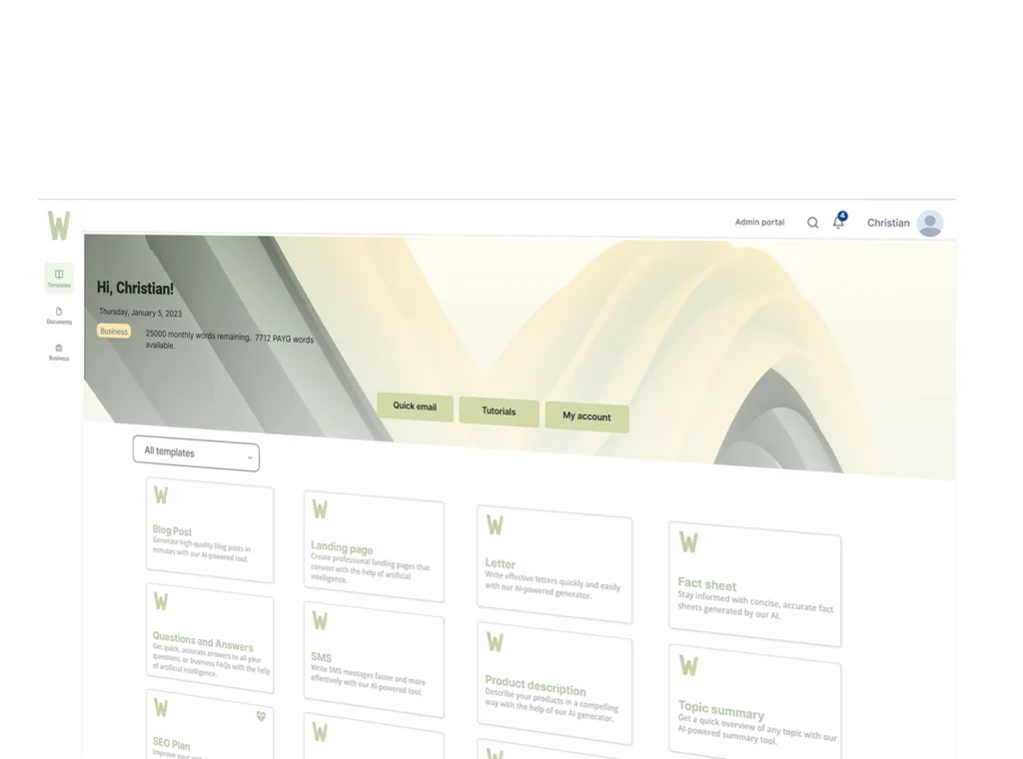The image size is (1023, 759).
Task: Click the W icon on Blog Post card
Action: [x=161, y=495]
